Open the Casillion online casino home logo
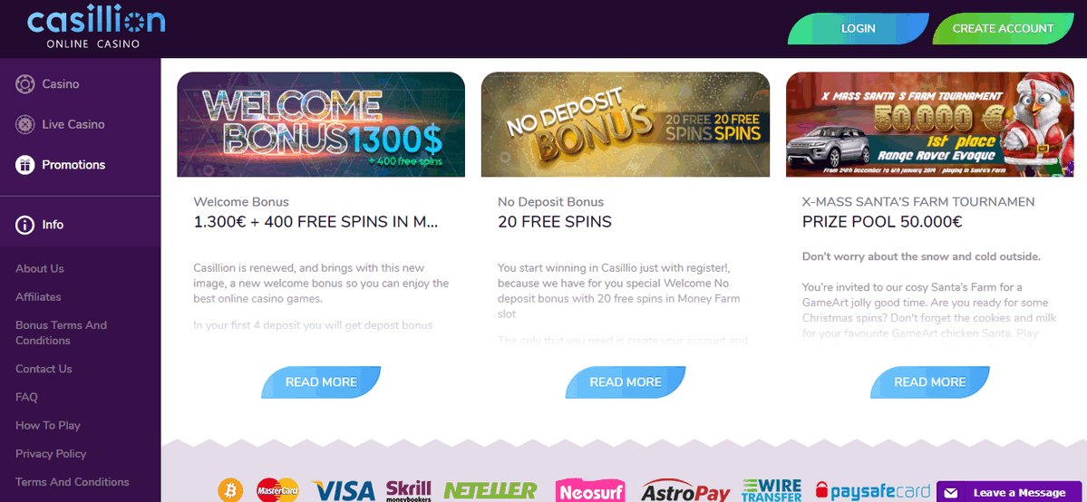This screenshot has height=502, width=1087. click(x=96, y=28)
